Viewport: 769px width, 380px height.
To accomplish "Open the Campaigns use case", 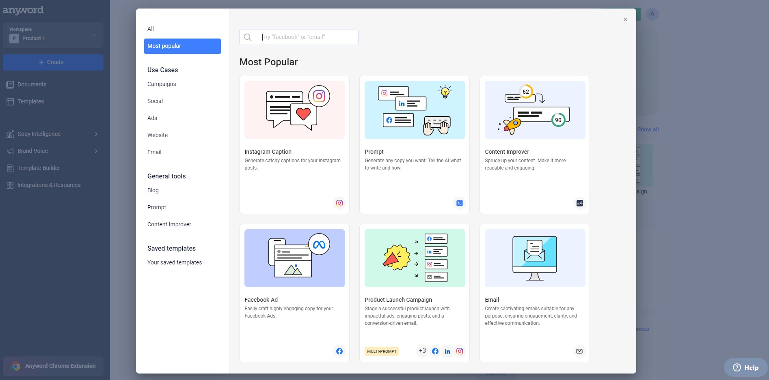I will (x=162, y=84).
